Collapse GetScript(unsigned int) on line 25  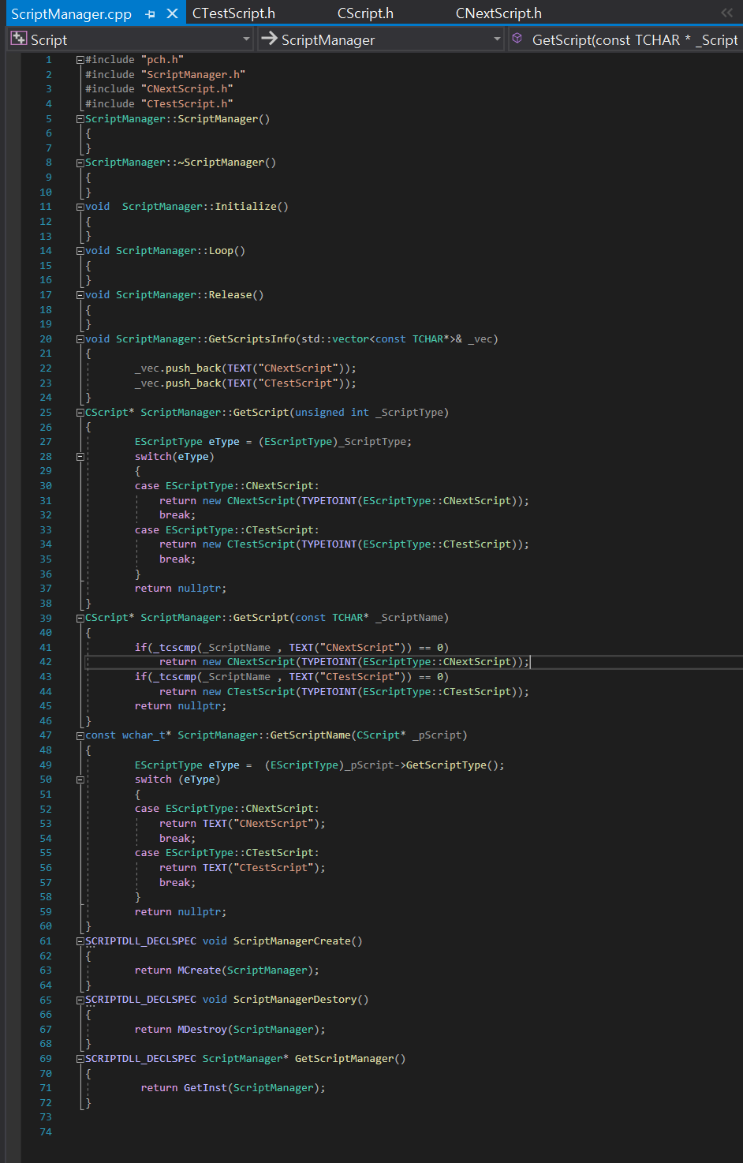[x=80, y=413]
